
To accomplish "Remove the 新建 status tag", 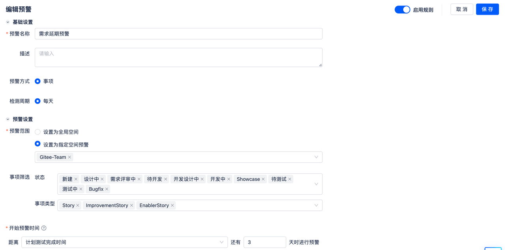I will pos(76,179).
